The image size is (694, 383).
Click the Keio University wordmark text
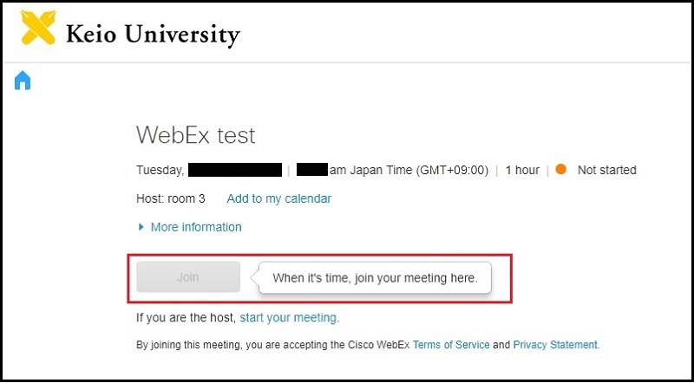point(153,34)
